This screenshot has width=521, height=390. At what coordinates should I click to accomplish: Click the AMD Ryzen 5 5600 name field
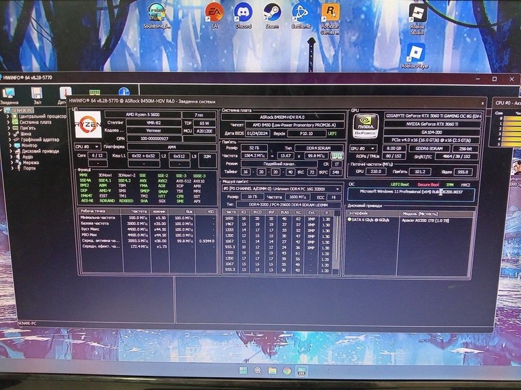[143, 115]
